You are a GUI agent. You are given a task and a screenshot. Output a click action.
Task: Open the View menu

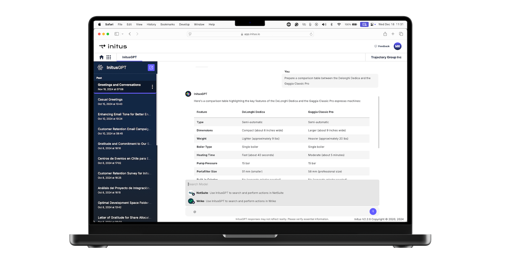139,24
